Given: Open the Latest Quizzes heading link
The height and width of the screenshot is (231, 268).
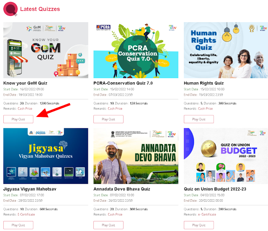Looking at the screenshot, I should pyautogui.click(x=40, y=9).
